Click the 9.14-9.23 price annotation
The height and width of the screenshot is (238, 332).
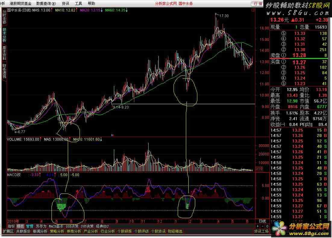coord(121,107)
